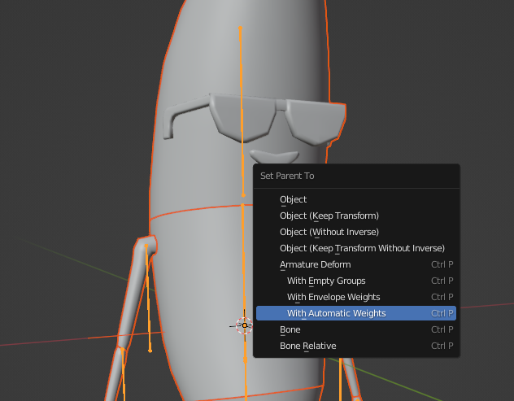Select With Automatic Weights option
514x401 pixels.
tap(356, 313)
